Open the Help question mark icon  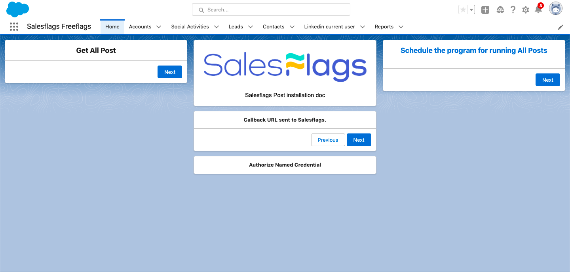point(513,10)
